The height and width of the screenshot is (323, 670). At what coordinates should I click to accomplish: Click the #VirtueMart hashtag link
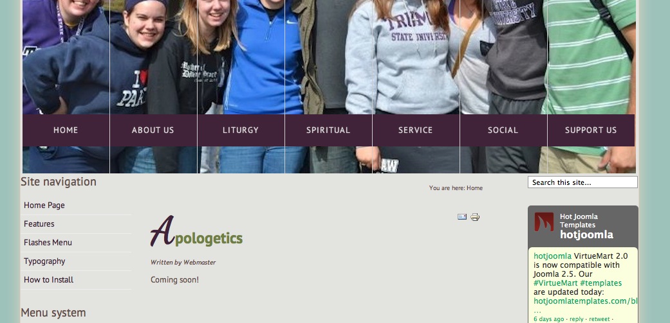555,283
